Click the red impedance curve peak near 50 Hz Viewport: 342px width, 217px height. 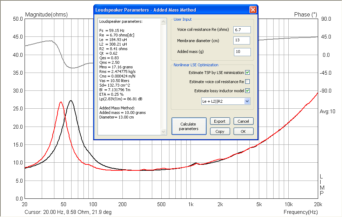61,102
